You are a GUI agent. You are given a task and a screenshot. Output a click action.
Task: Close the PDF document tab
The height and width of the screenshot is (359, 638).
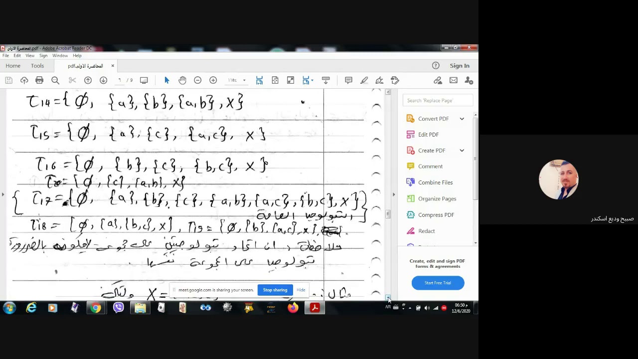113,66
